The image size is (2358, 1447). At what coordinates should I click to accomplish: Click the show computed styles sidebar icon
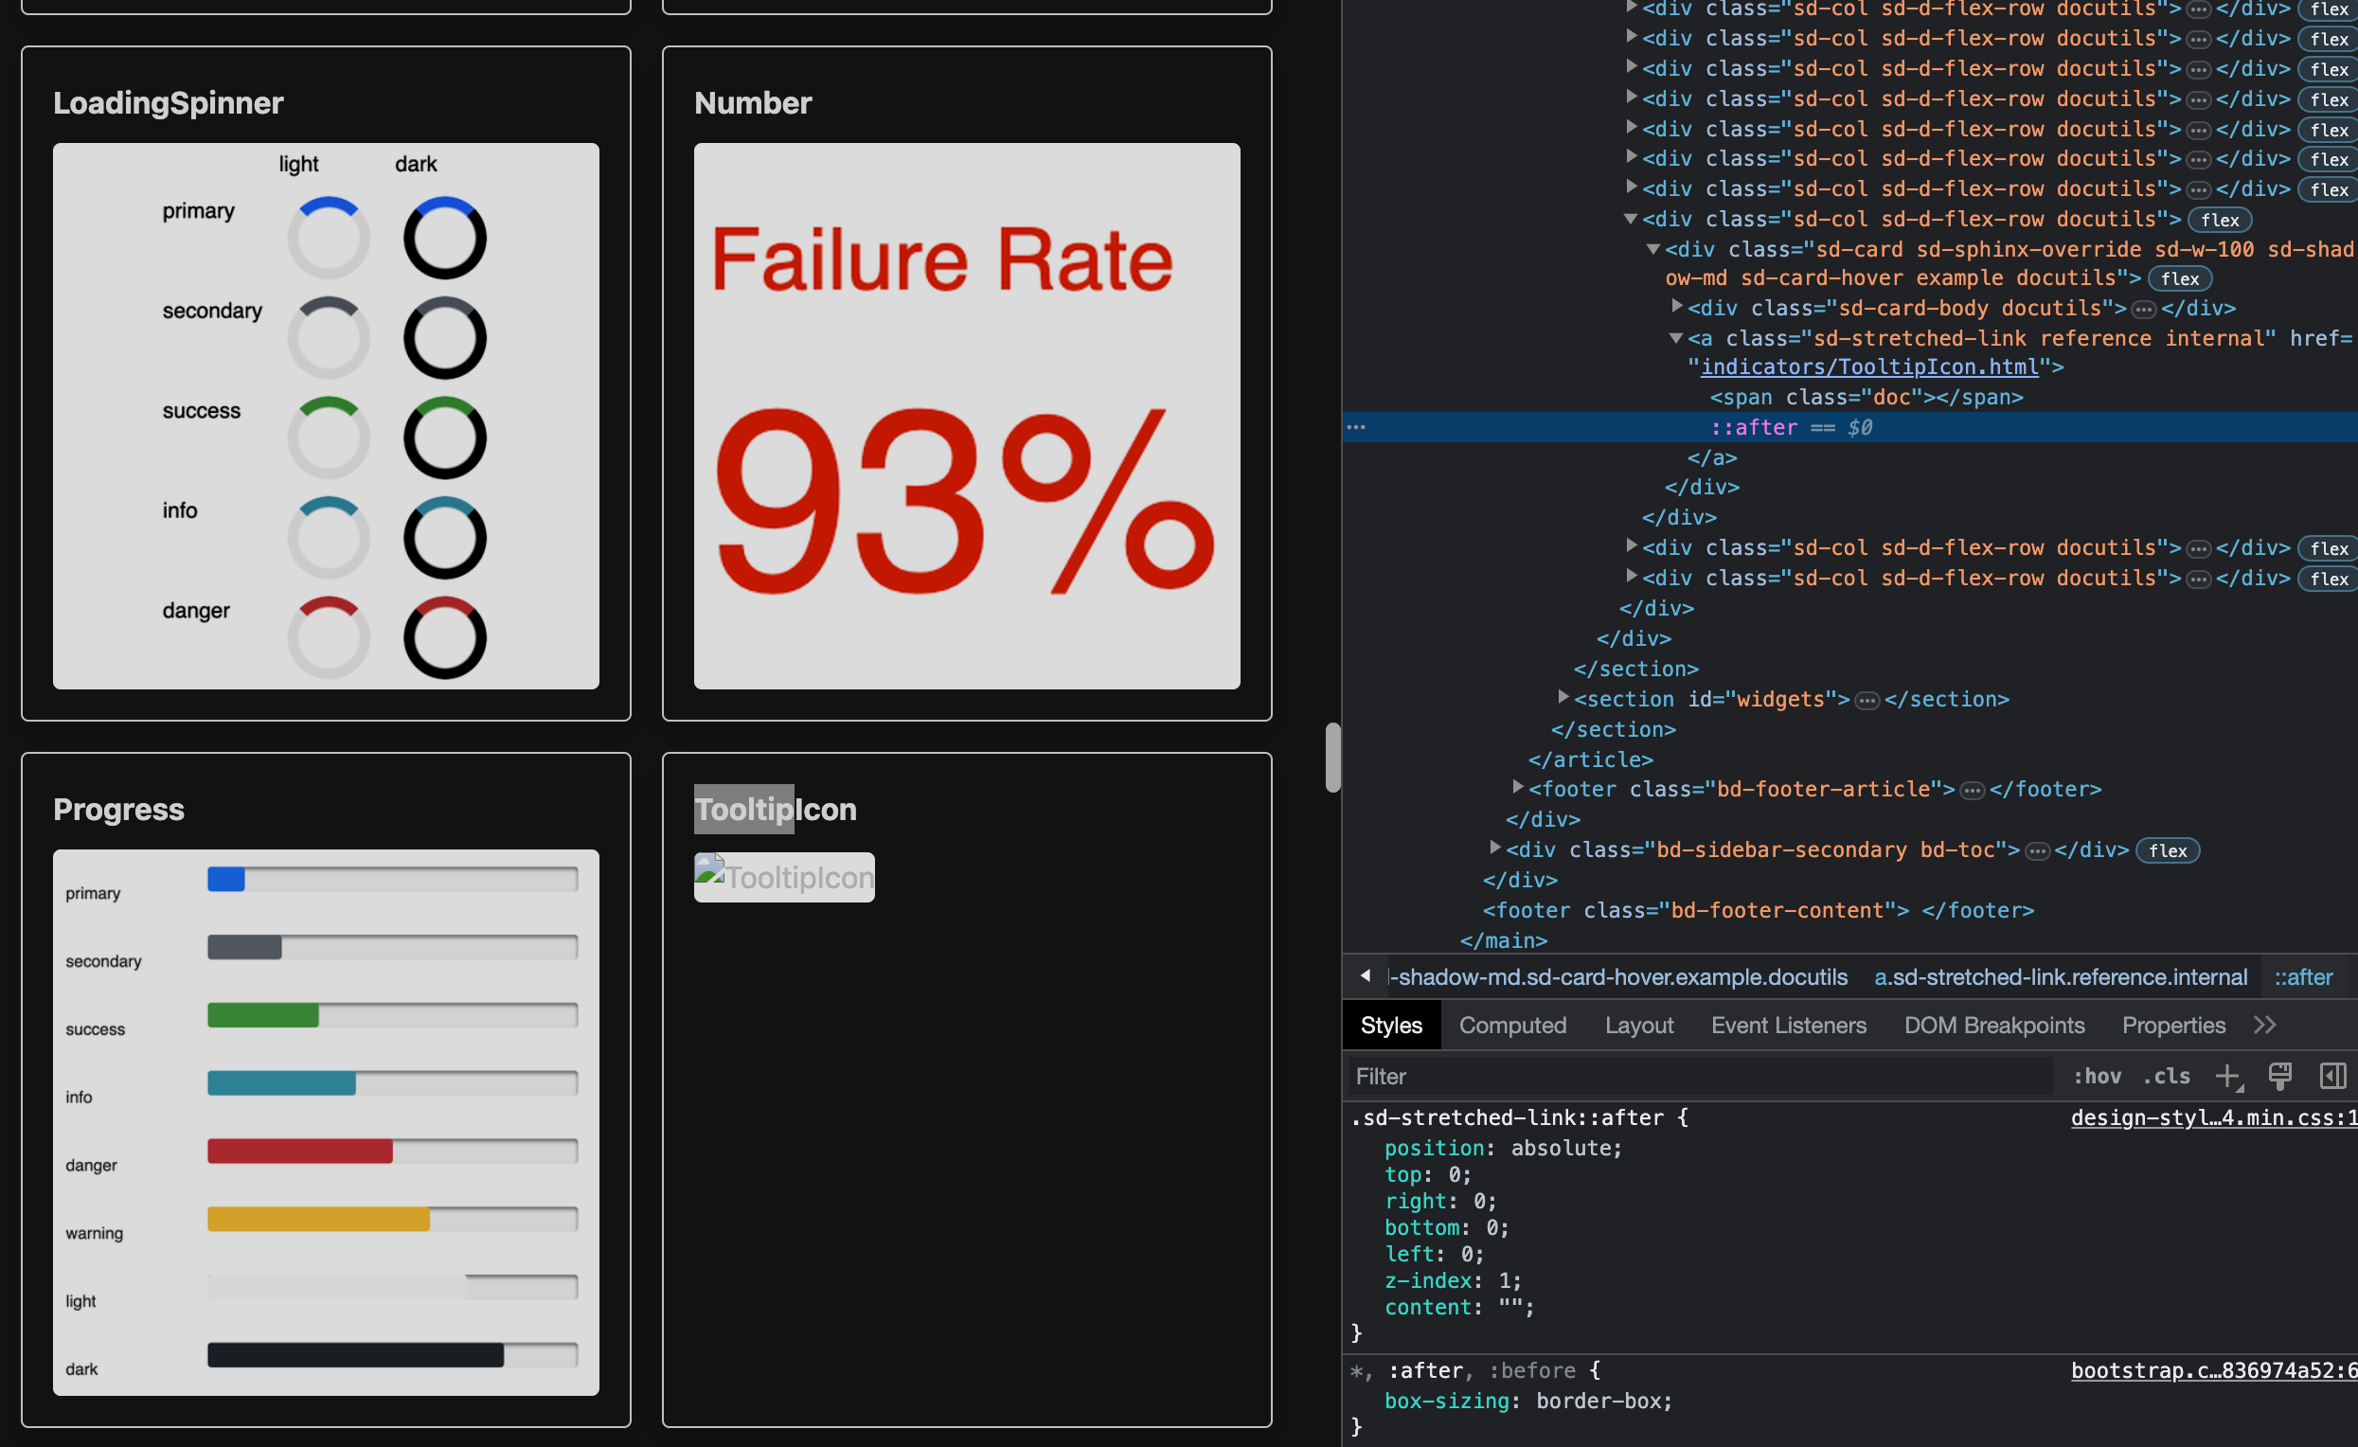coord(2332,1076)
